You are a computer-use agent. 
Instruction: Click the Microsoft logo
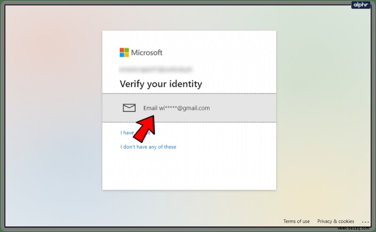[141, 53]
